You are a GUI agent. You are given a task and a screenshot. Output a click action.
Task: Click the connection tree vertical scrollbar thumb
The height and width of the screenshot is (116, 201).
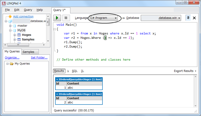pyautogui.click(x=48, y=22)
